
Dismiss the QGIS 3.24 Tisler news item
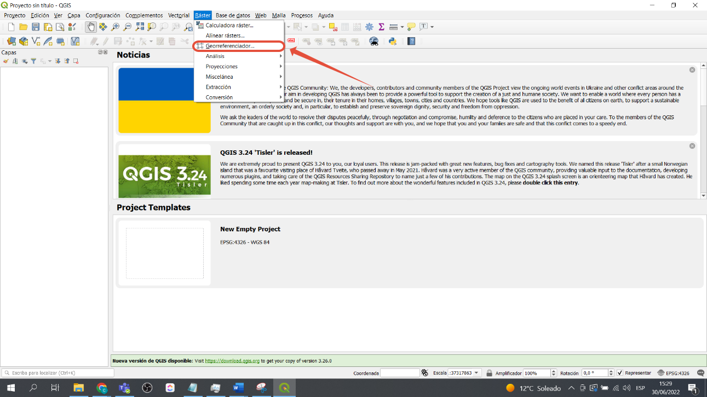[x=692, y=146]
